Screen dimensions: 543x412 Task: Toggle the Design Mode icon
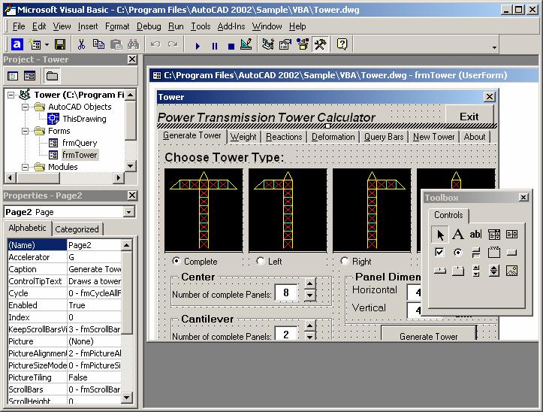pos(246,45)
